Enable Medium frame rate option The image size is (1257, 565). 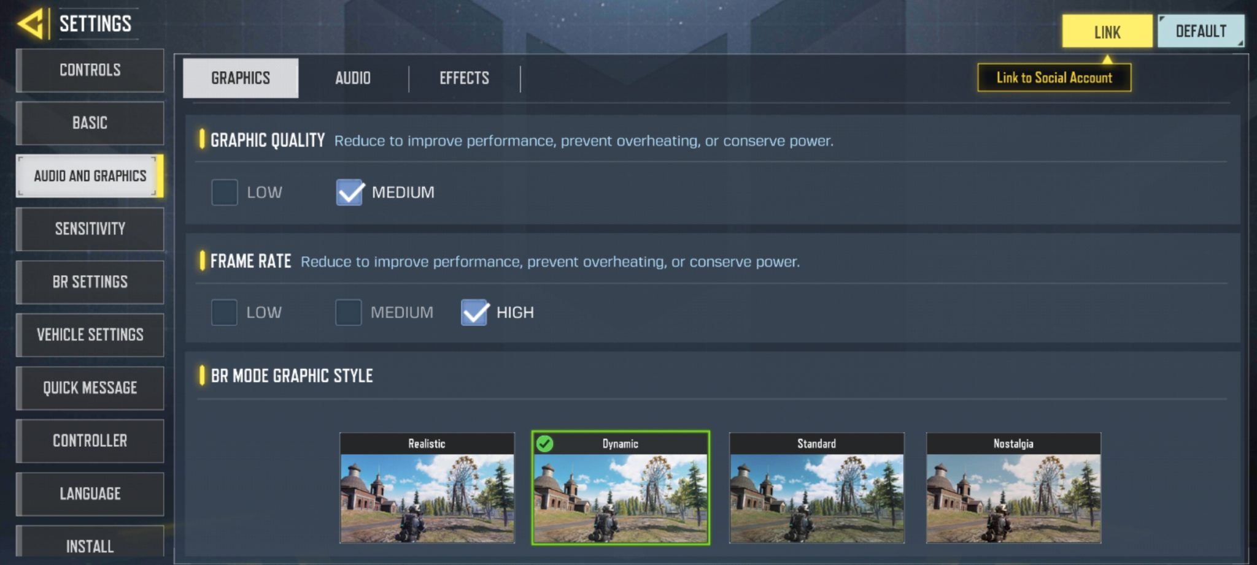coord(348,313)
